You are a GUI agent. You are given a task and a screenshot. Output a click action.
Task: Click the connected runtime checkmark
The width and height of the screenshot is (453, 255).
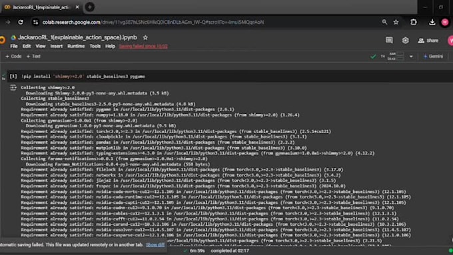[373, 57]
